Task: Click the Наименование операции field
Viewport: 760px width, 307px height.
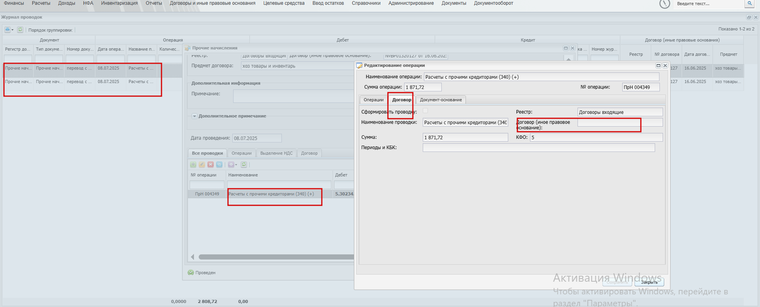Action: tap(541, 77)
